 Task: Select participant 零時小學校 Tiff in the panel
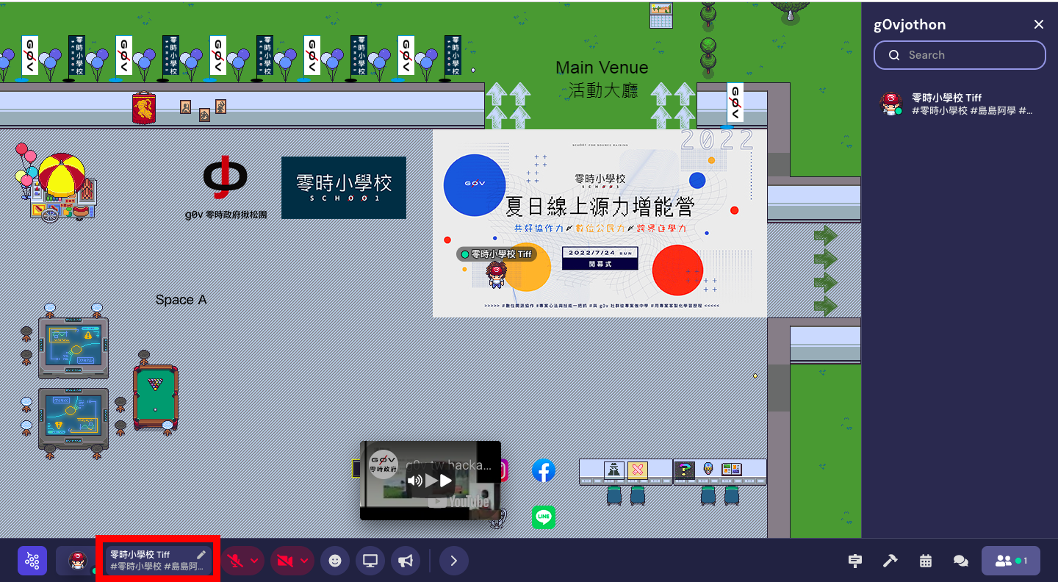click(960, 104)
